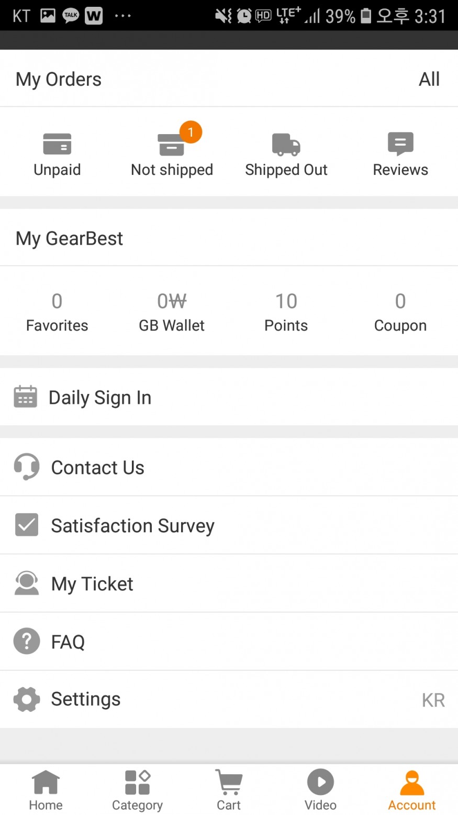View All orders
Image resolution: width=458 pixels, height=815 pixels.
coord(429,79)
